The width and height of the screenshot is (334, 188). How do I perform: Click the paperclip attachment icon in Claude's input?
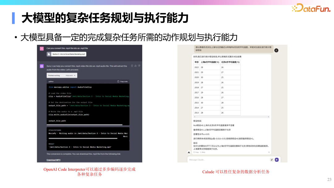tap(272, 160)
